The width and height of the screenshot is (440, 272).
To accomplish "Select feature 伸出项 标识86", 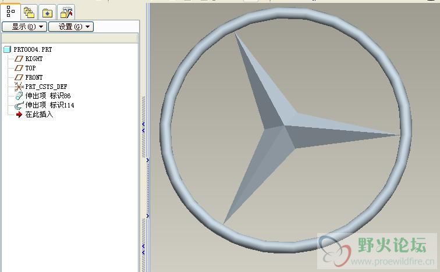I will tap(48, 96).
